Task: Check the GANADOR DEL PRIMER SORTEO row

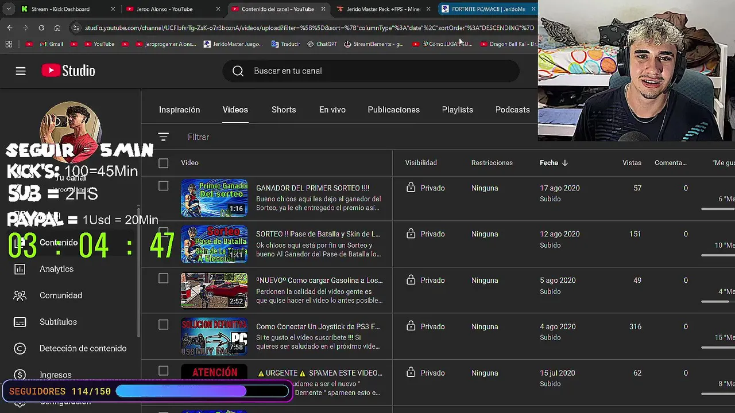Action: click(x=163, y=186)
